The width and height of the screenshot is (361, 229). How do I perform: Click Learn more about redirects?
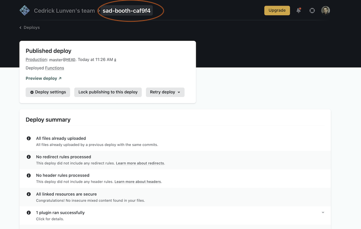click(140, 163)
